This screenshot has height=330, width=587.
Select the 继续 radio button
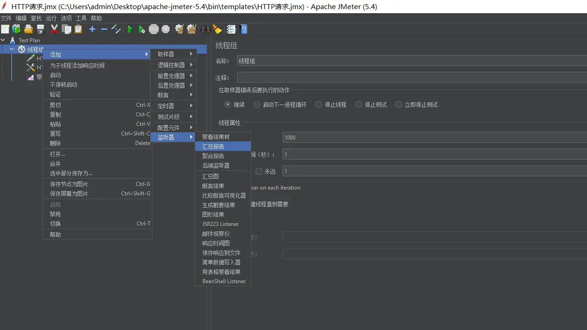[228, 105]
